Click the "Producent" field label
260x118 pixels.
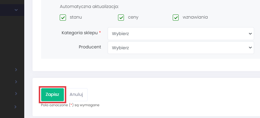tap(90, 47)
